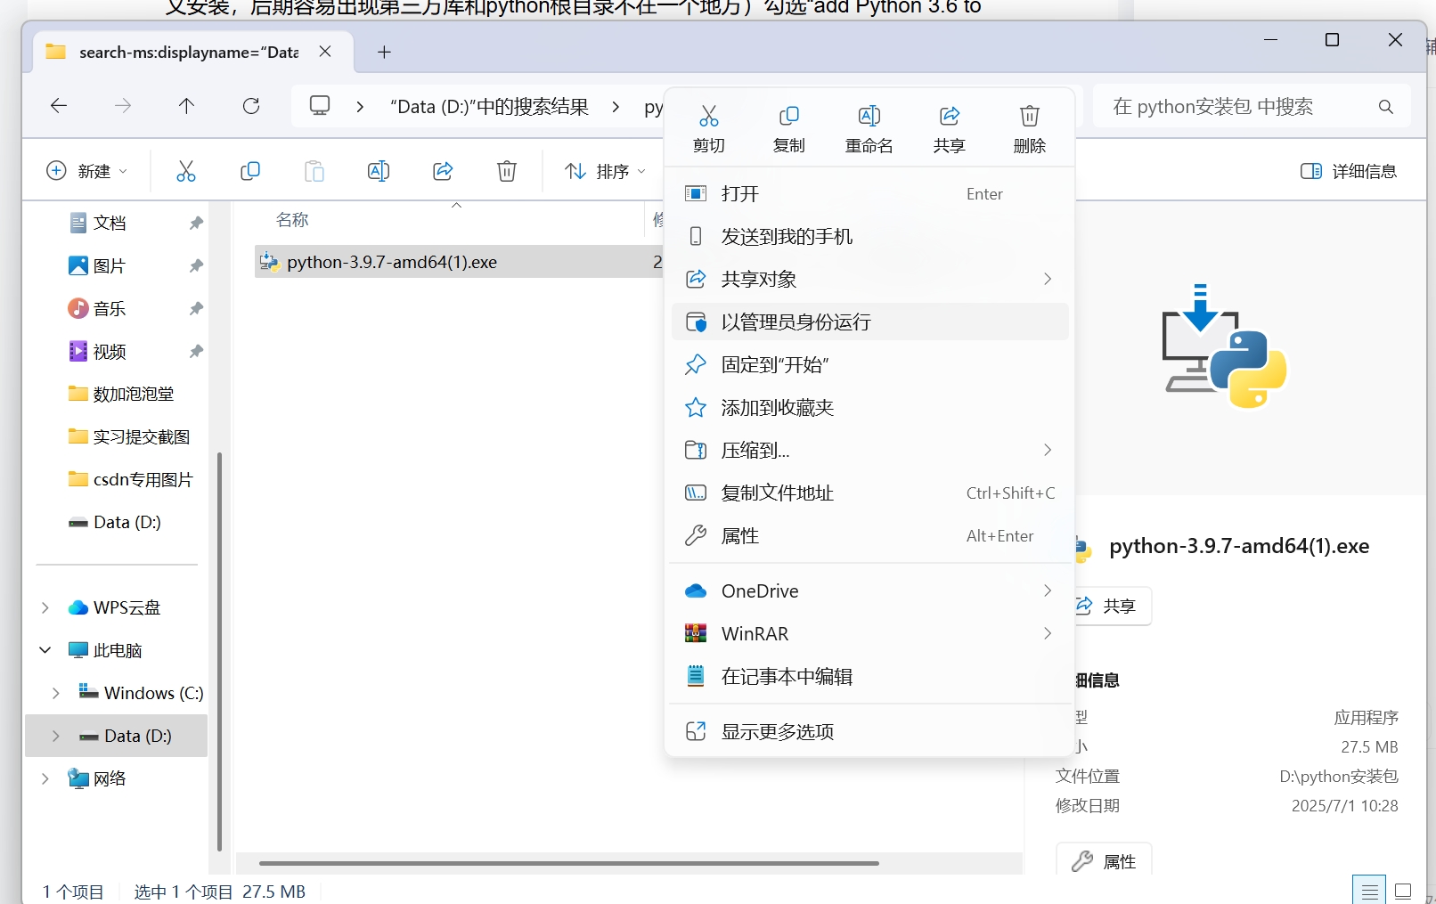Click the Cut icon in context menu
The image size is (1436, 904).
coord(708,117)
